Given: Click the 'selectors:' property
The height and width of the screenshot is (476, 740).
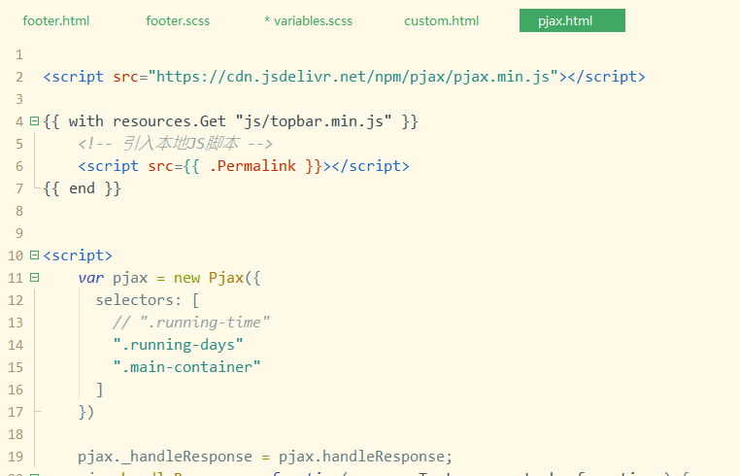Looking at the screenshot, I should coord(138,300).
